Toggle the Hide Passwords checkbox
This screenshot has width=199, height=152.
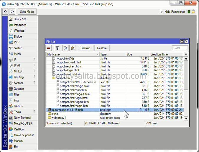click(x=161, y=12)
